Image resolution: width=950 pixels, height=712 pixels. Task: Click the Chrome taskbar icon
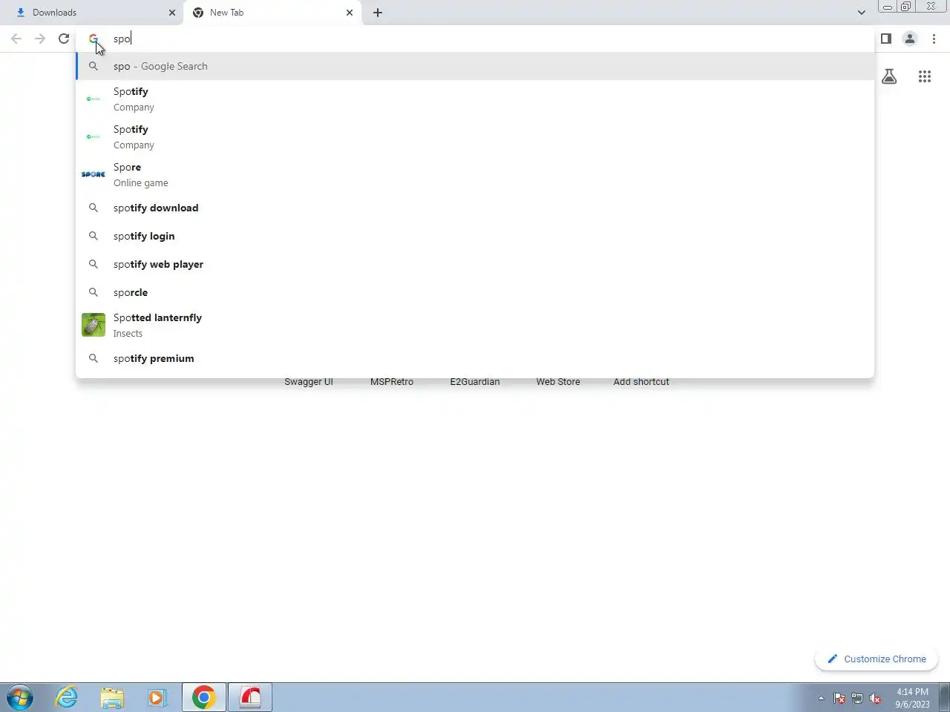(204, 697)
